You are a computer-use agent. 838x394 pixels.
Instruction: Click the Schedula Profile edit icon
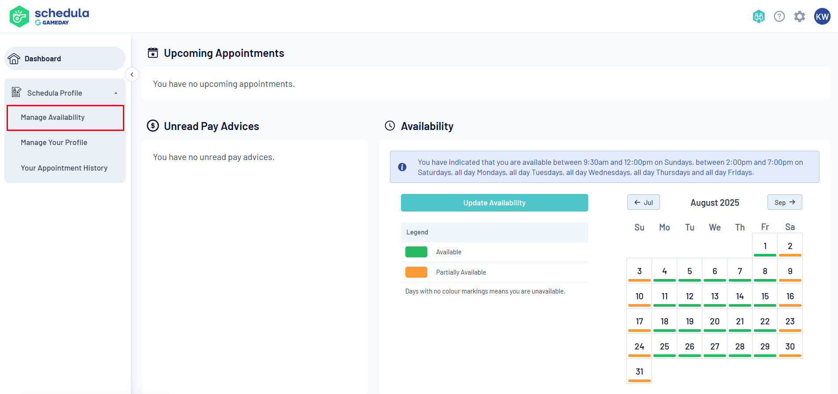tap(16, 92)
